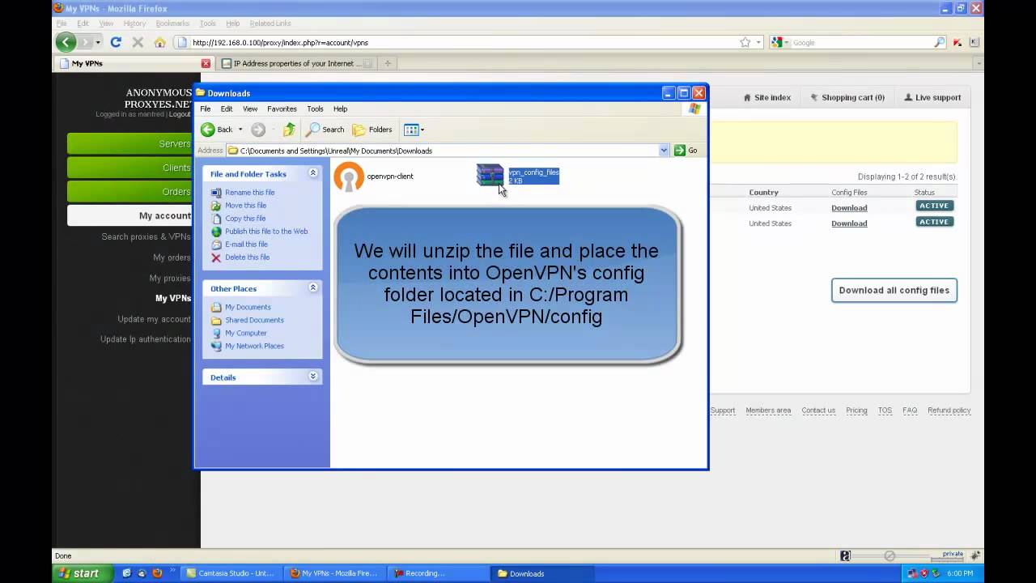The height and width of the screenshot is (583, 1036).
Task: Click Download all config files button
Action: 894,291
